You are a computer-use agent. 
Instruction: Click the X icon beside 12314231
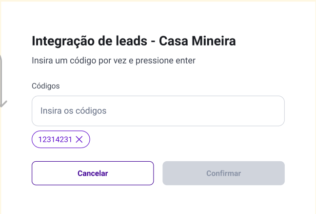[79, 140]
